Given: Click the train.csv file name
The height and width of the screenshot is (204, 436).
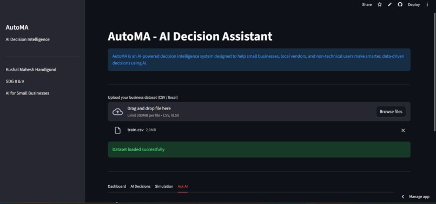Looking at the screenshot, I should click(x=135, y=130).
